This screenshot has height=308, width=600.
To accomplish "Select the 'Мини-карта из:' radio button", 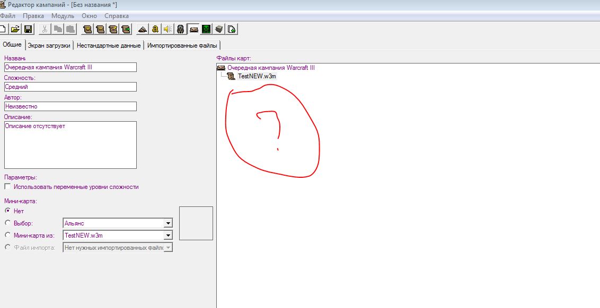I will (x=7, y=234).
